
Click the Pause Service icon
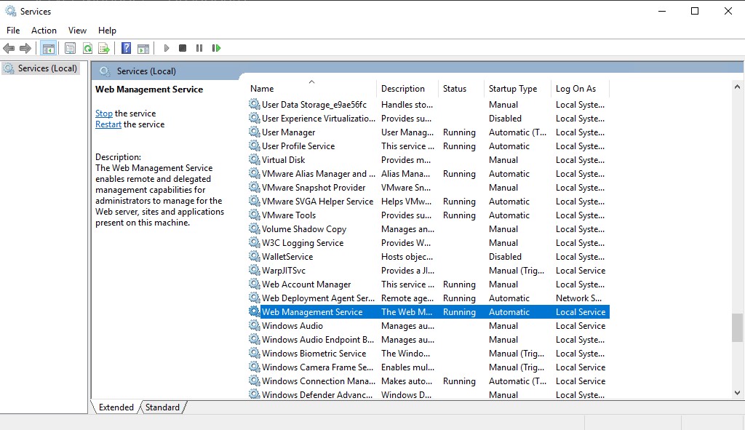coord(199,48)
